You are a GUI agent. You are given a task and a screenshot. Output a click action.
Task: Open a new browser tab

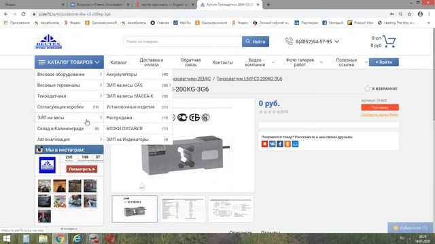[x=268, y=5]
